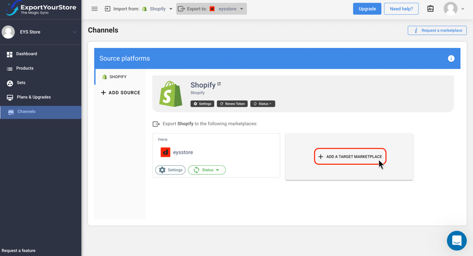Screen dimensions: 473x256
Task: Open the dark Shopify Status dropdown
Action: click(x=262, y=104)
